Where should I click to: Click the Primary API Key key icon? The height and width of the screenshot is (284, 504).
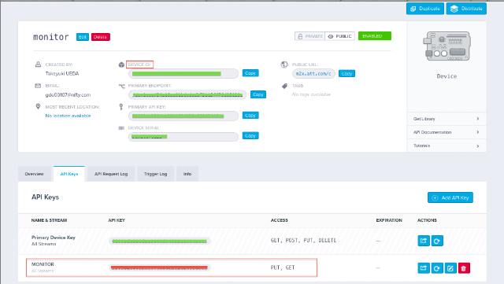coord(121,107)
